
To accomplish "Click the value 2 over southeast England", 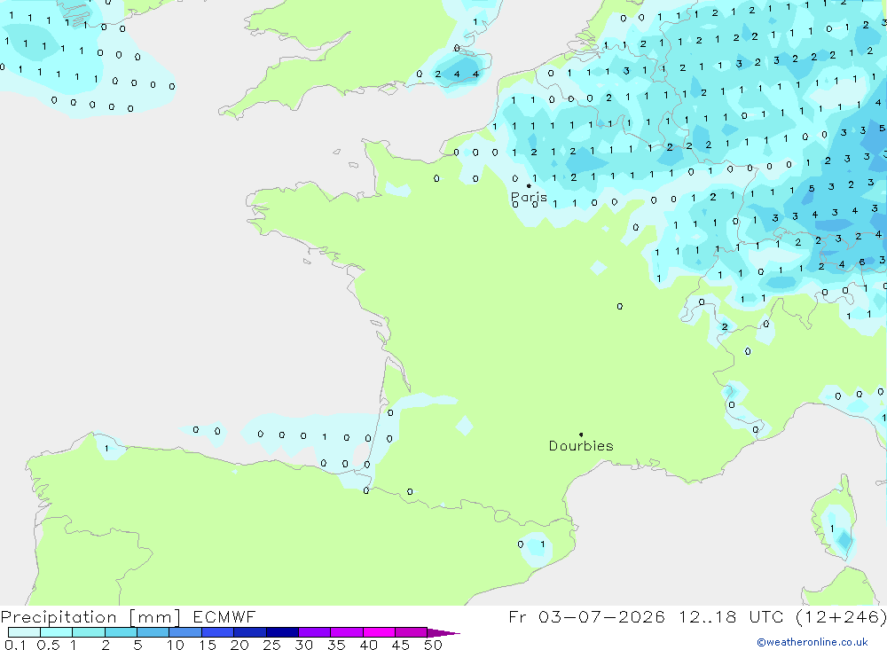I will (438, 74).
